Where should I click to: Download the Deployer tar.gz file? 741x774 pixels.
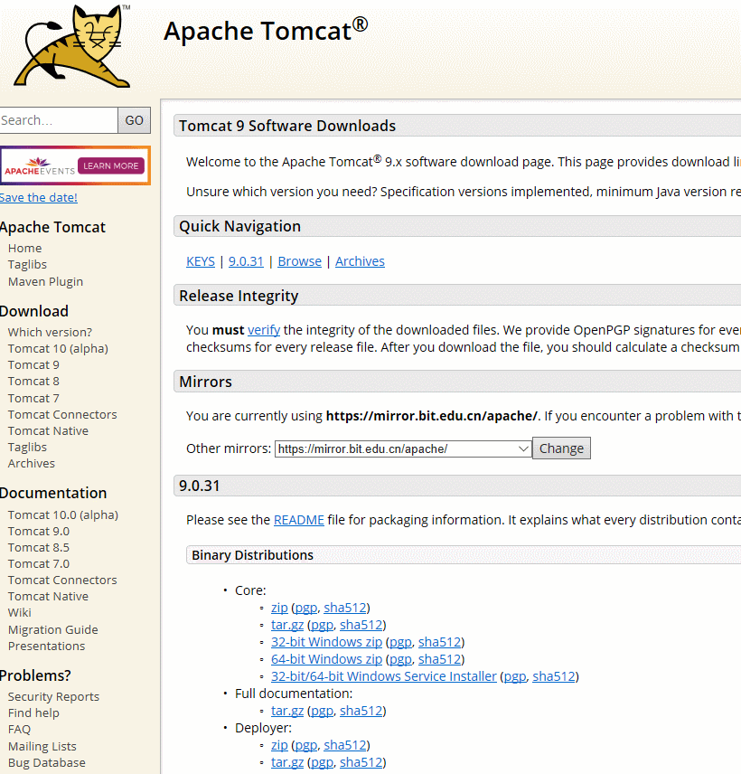click(287, 762)
